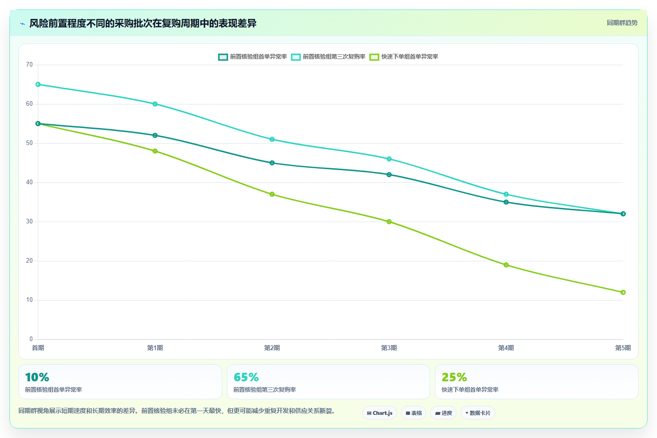Click the dark teal data point 45 at 第2期
This screenshot has height=438, width=657.
click(272, 163)
